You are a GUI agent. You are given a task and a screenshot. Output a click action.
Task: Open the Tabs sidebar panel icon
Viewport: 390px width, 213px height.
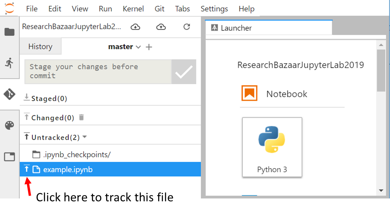click(9, 157)
